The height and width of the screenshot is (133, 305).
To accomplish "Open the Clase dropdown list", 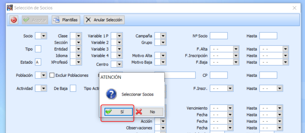I will point(78,36).
